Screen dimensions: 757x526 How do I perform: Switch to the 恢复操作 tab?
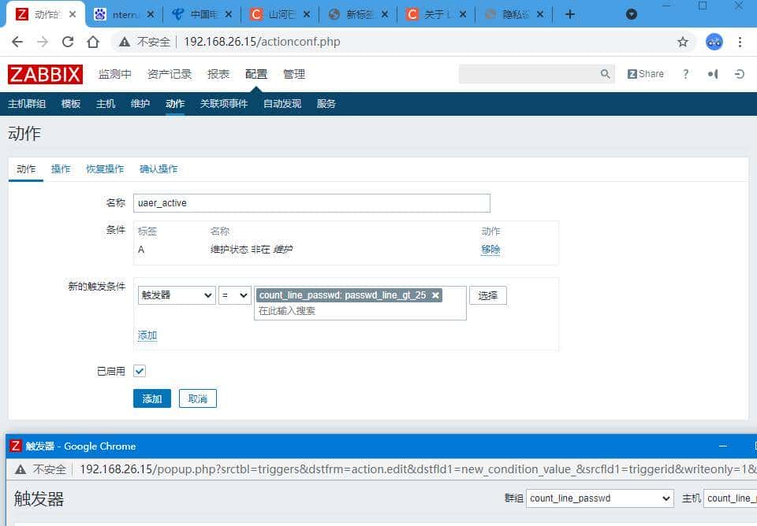click(x=106, y=169)
